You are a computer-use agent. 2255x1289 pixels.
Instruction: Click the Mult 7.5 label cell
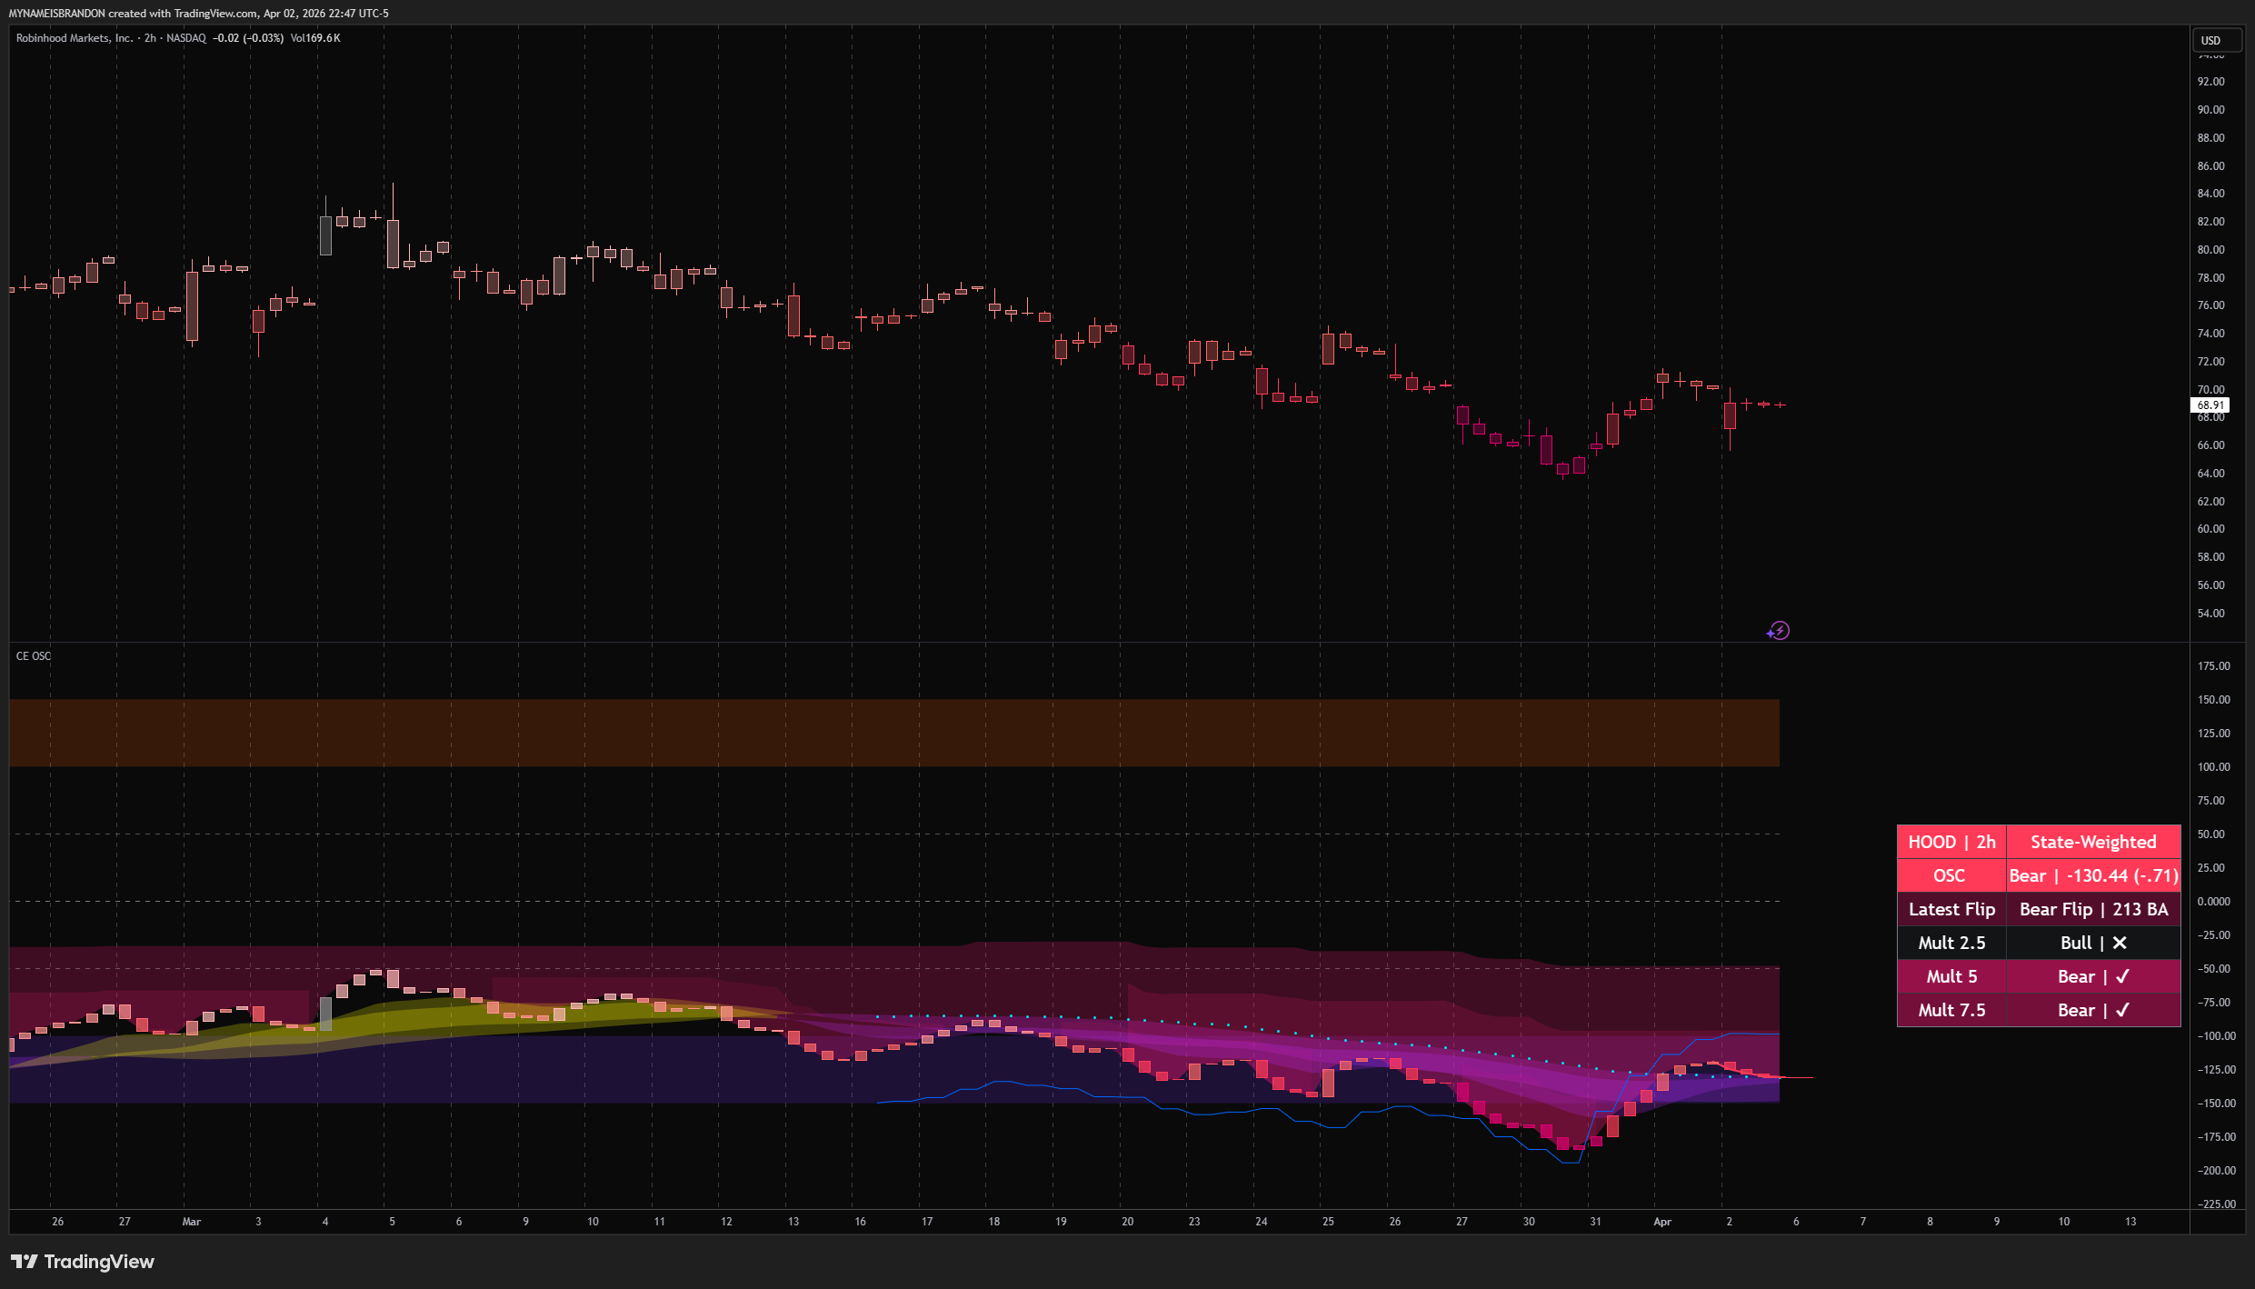tap(1951, 1010)
